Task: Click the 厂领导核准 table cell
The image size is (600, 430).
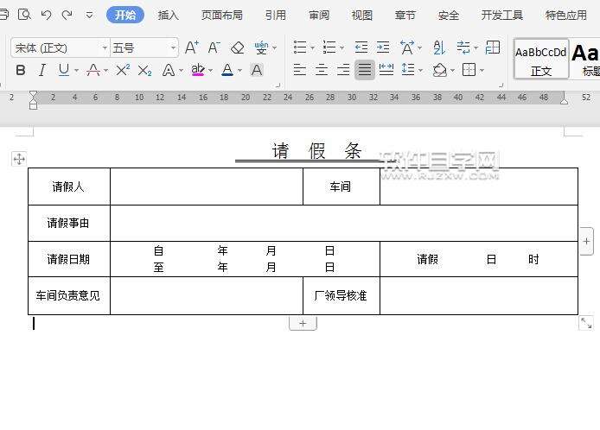Action: [341, 295]
